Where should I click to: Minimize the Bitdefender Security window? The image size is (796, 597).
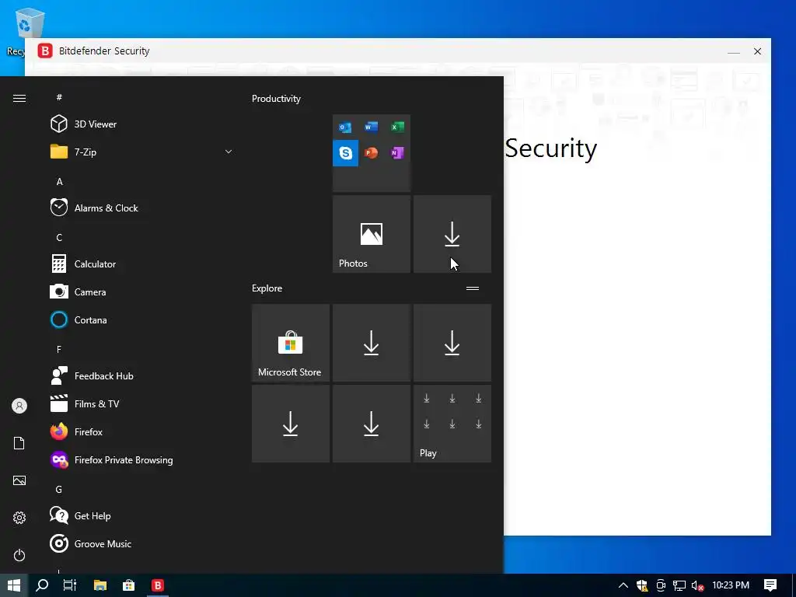coord(734,51)
